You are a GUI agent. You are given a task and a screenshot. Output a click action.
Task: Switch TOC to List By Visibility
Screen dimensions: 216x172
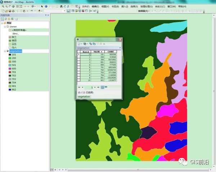9,19
